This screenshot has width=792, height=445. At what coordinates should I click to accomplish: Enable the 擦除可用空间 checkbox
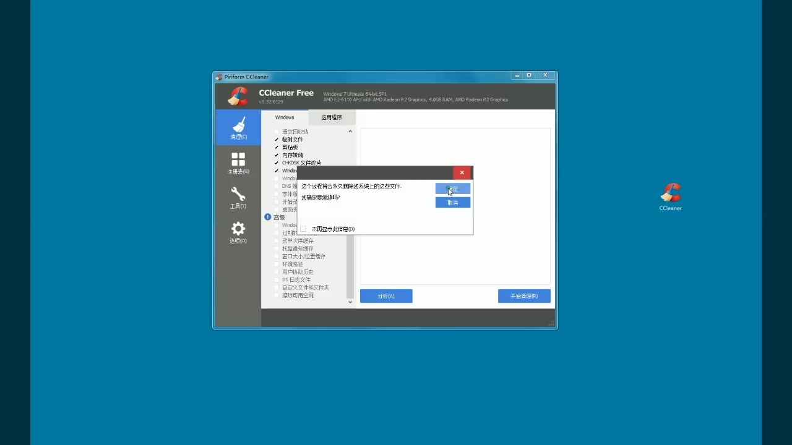pos(277,295)
